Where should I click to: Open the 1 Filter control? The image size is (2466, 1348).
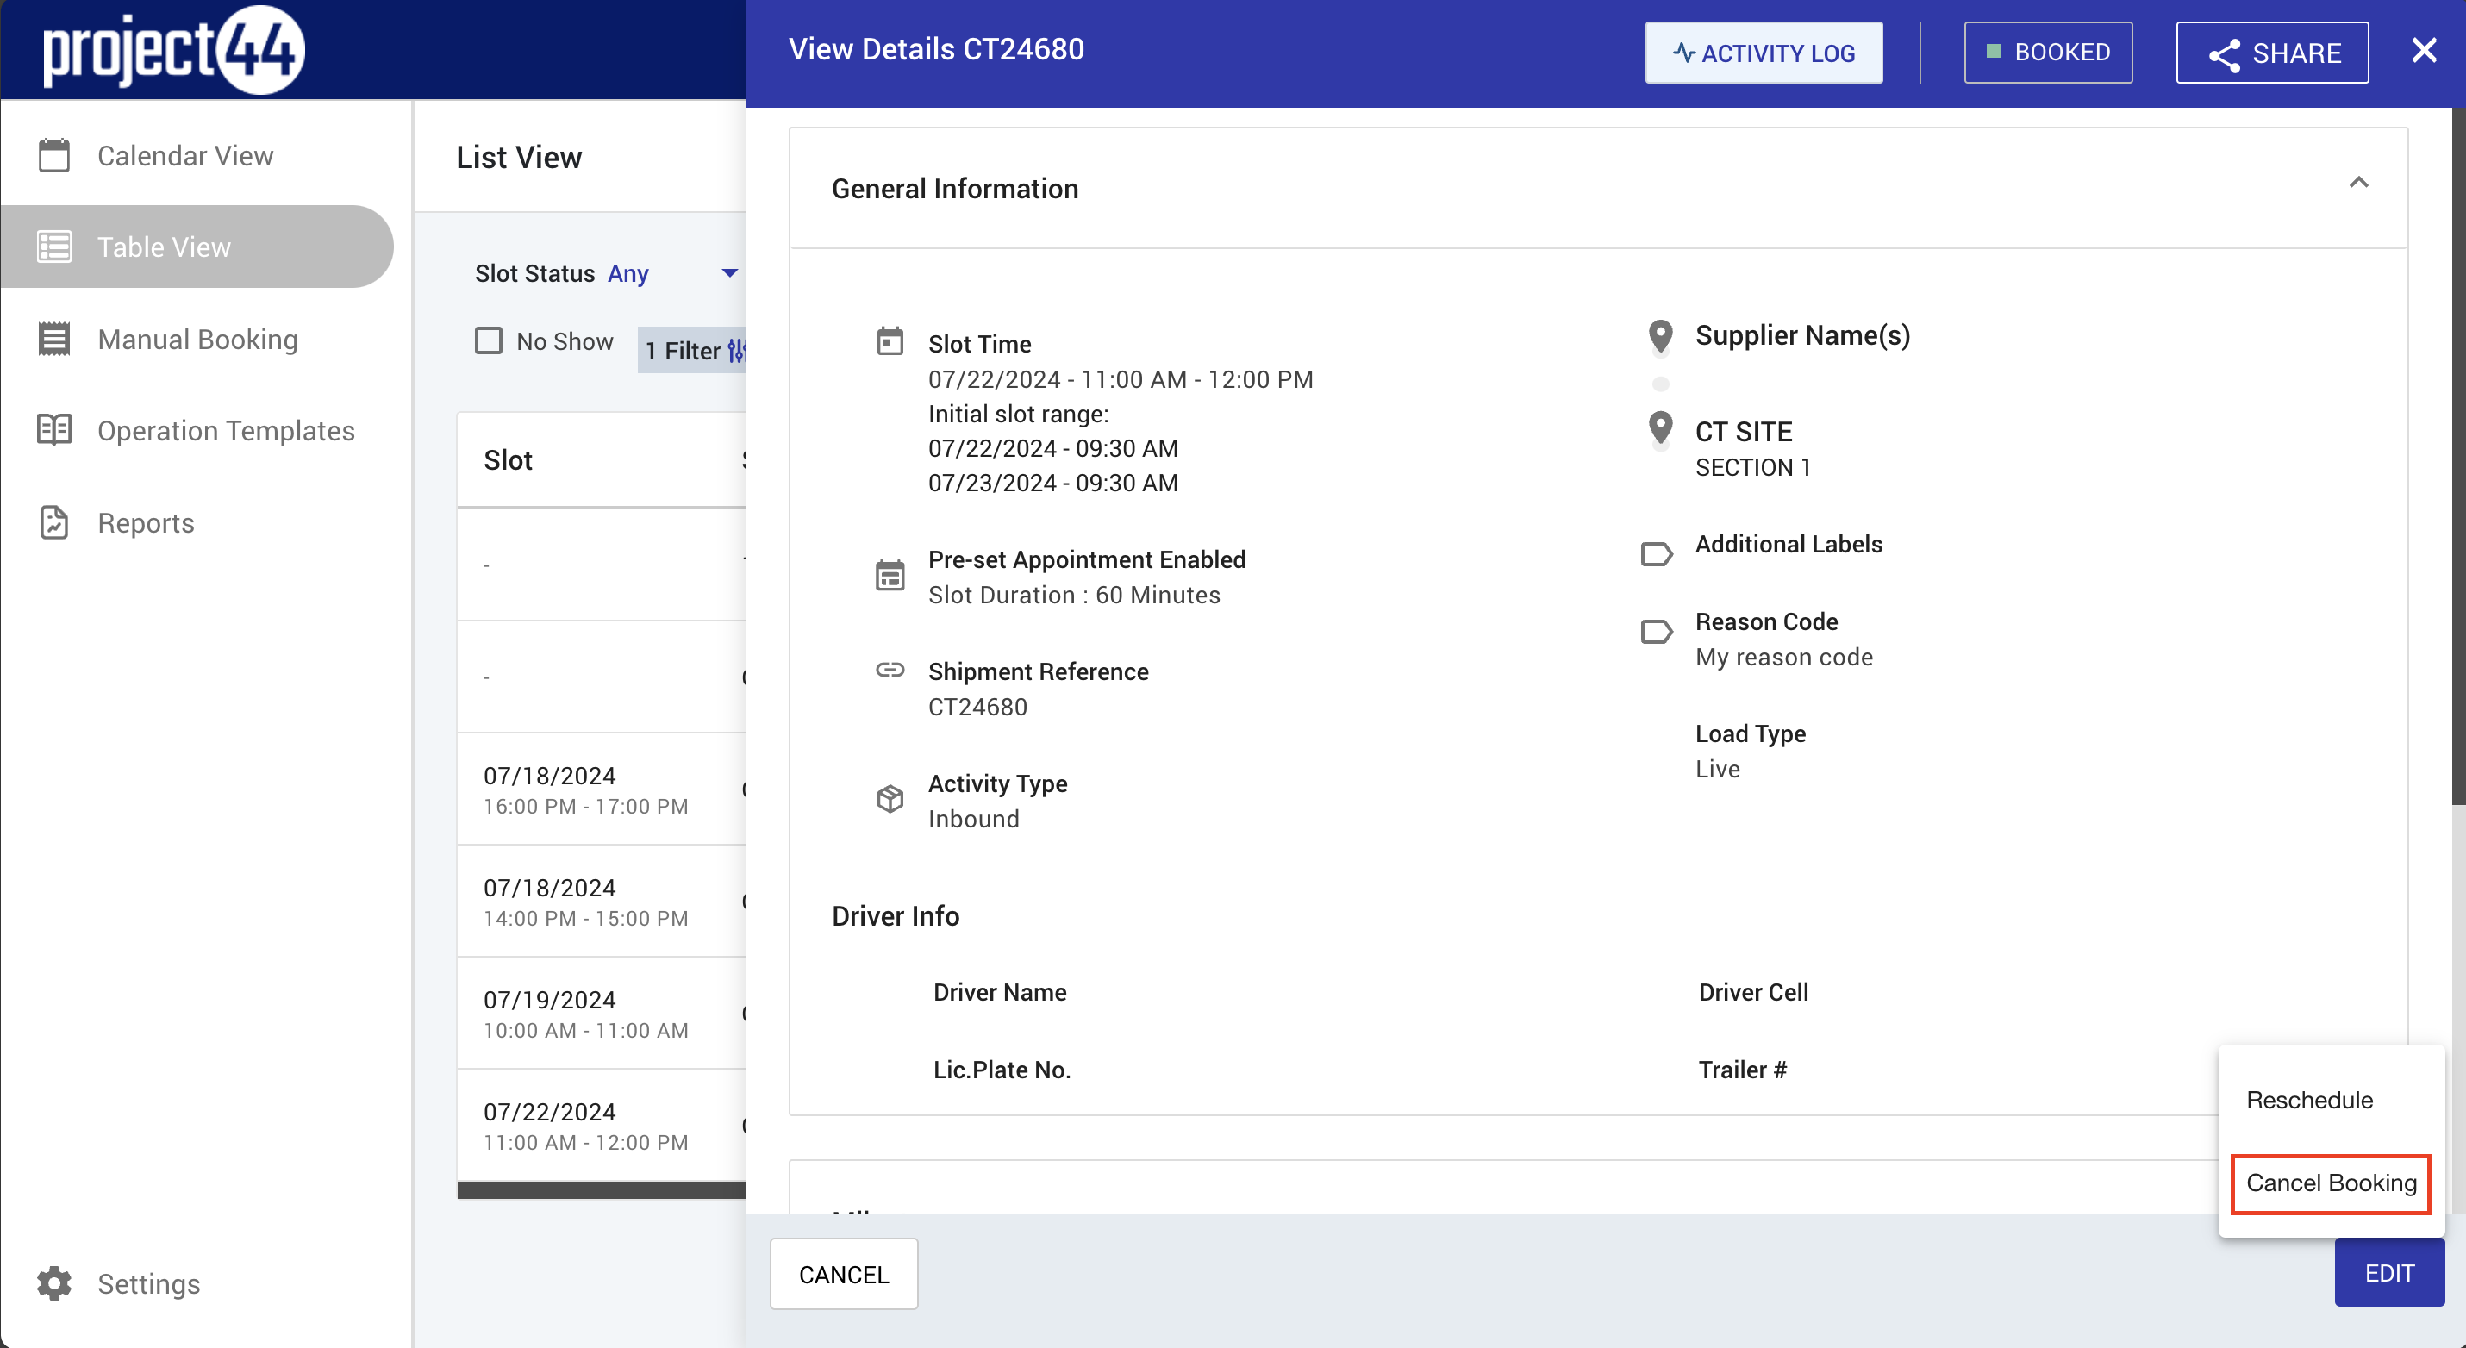point(691,351)
